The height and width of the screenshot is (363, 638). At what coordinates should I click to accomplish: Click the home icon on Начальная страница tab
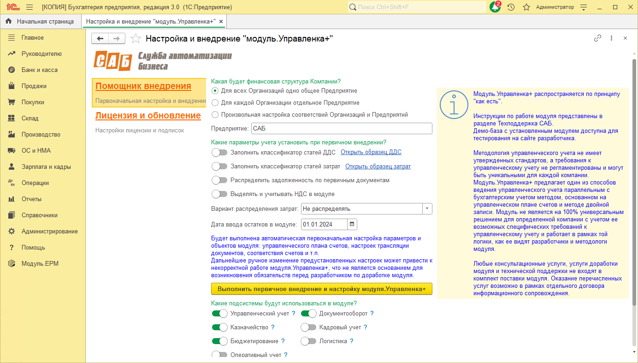[x=8, y=21]
